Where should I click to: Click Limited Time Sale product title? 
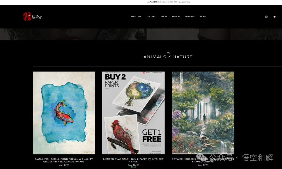click(x=133, y=160)
